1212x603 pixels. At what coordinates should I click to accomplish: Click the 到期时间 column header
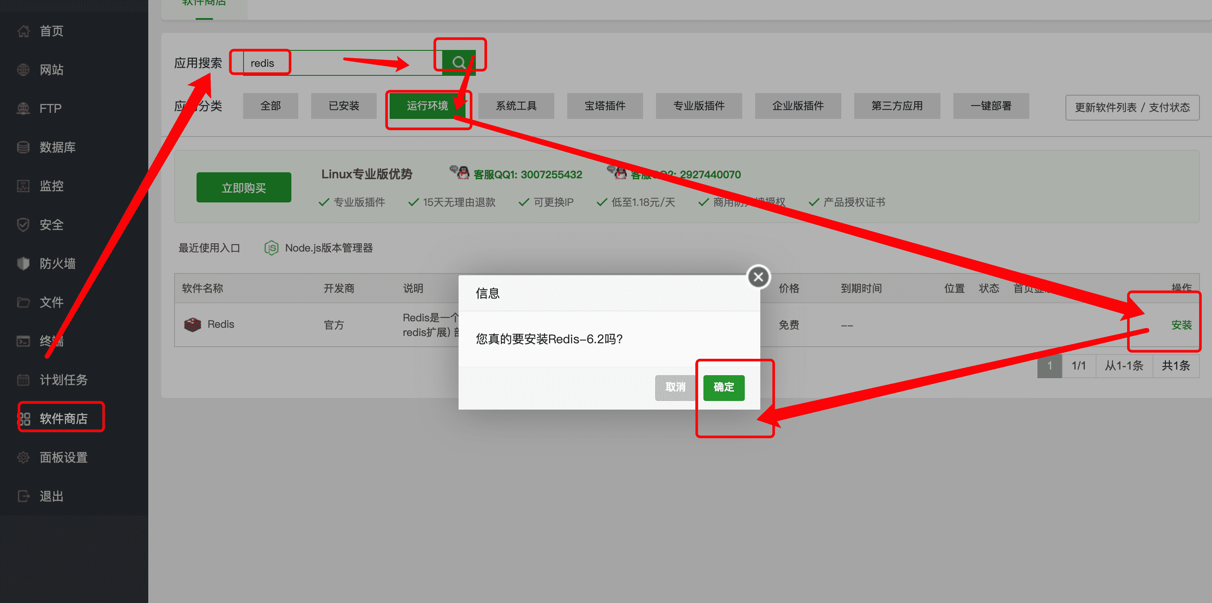pos(862,288)
